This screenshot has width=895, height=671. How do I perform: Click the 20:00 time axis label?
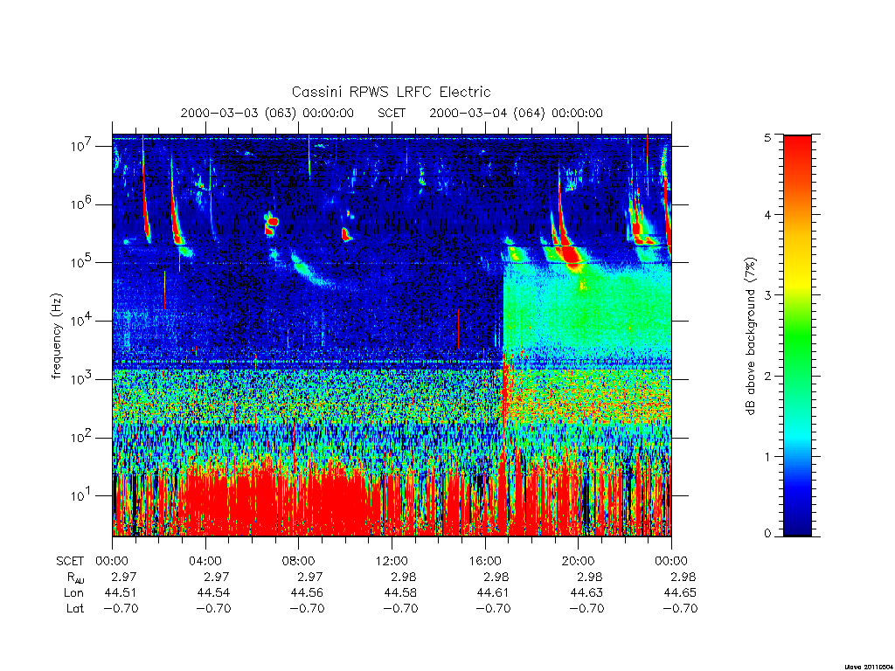pos(578,561)
